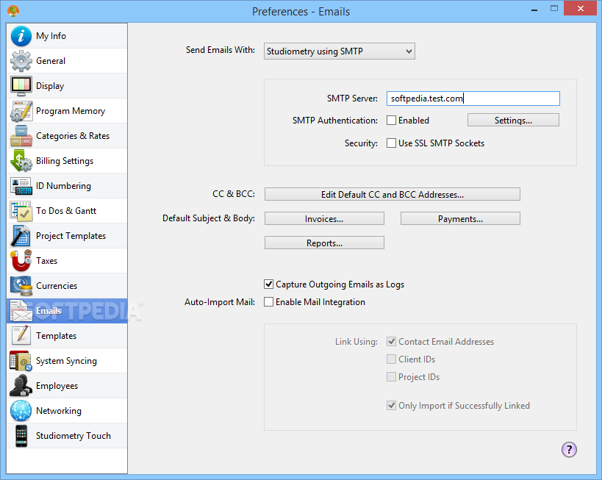Viewport: 602px width, 480px height.
Task: Click Project Templates hammer icon
Action: pos(21,236)
